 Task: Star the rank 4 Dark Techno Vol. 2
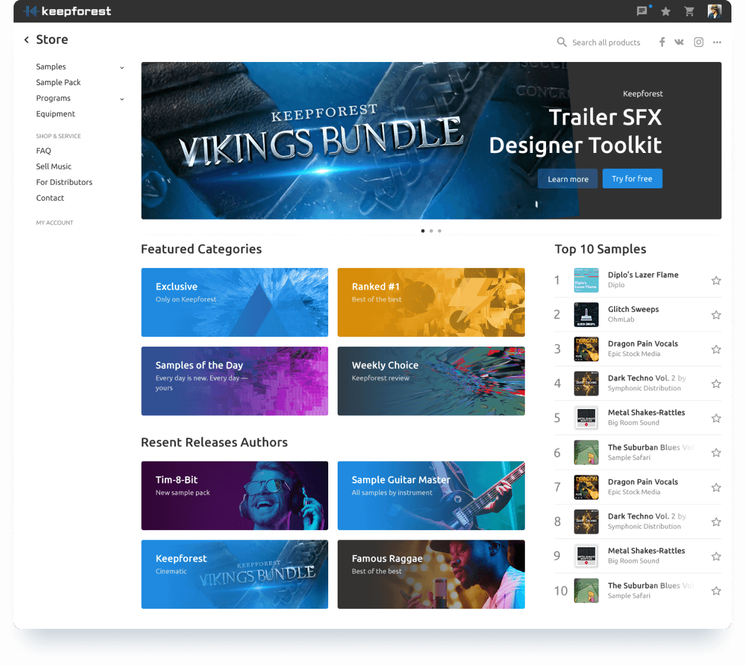pos(716,384)
